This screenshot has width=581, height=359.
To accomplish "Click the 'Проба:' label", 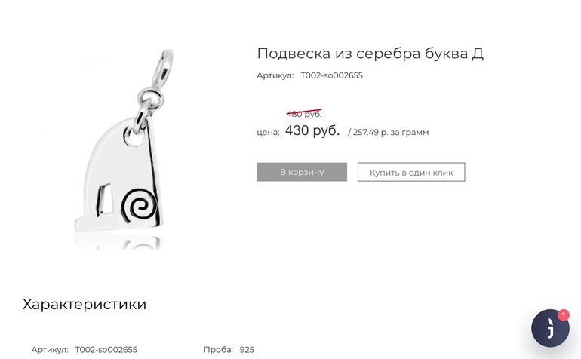I will pyautogui.click(x=218, y=350).
